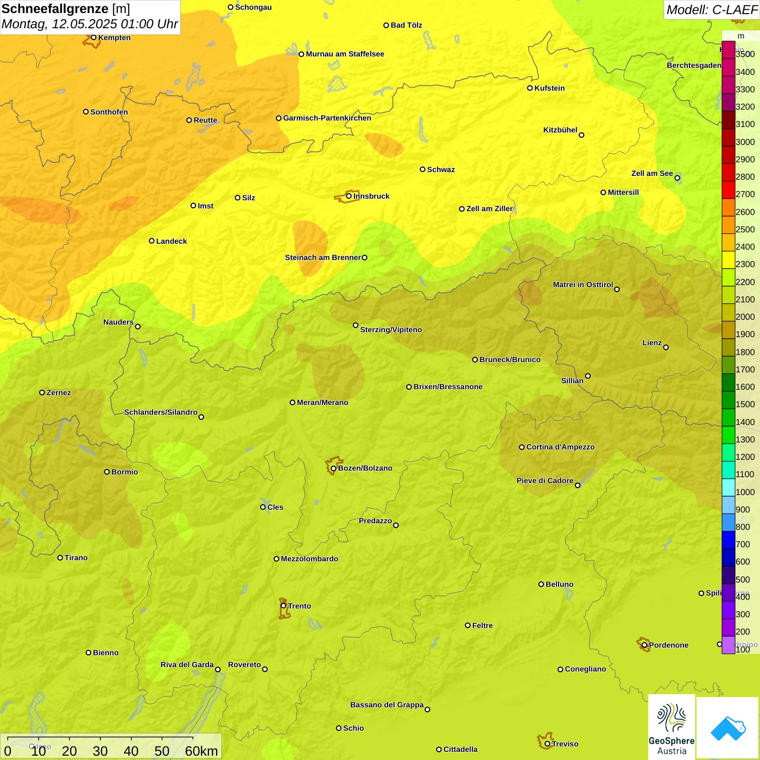Click the Conegliano label
760x760 pixels.
point(585,669)
